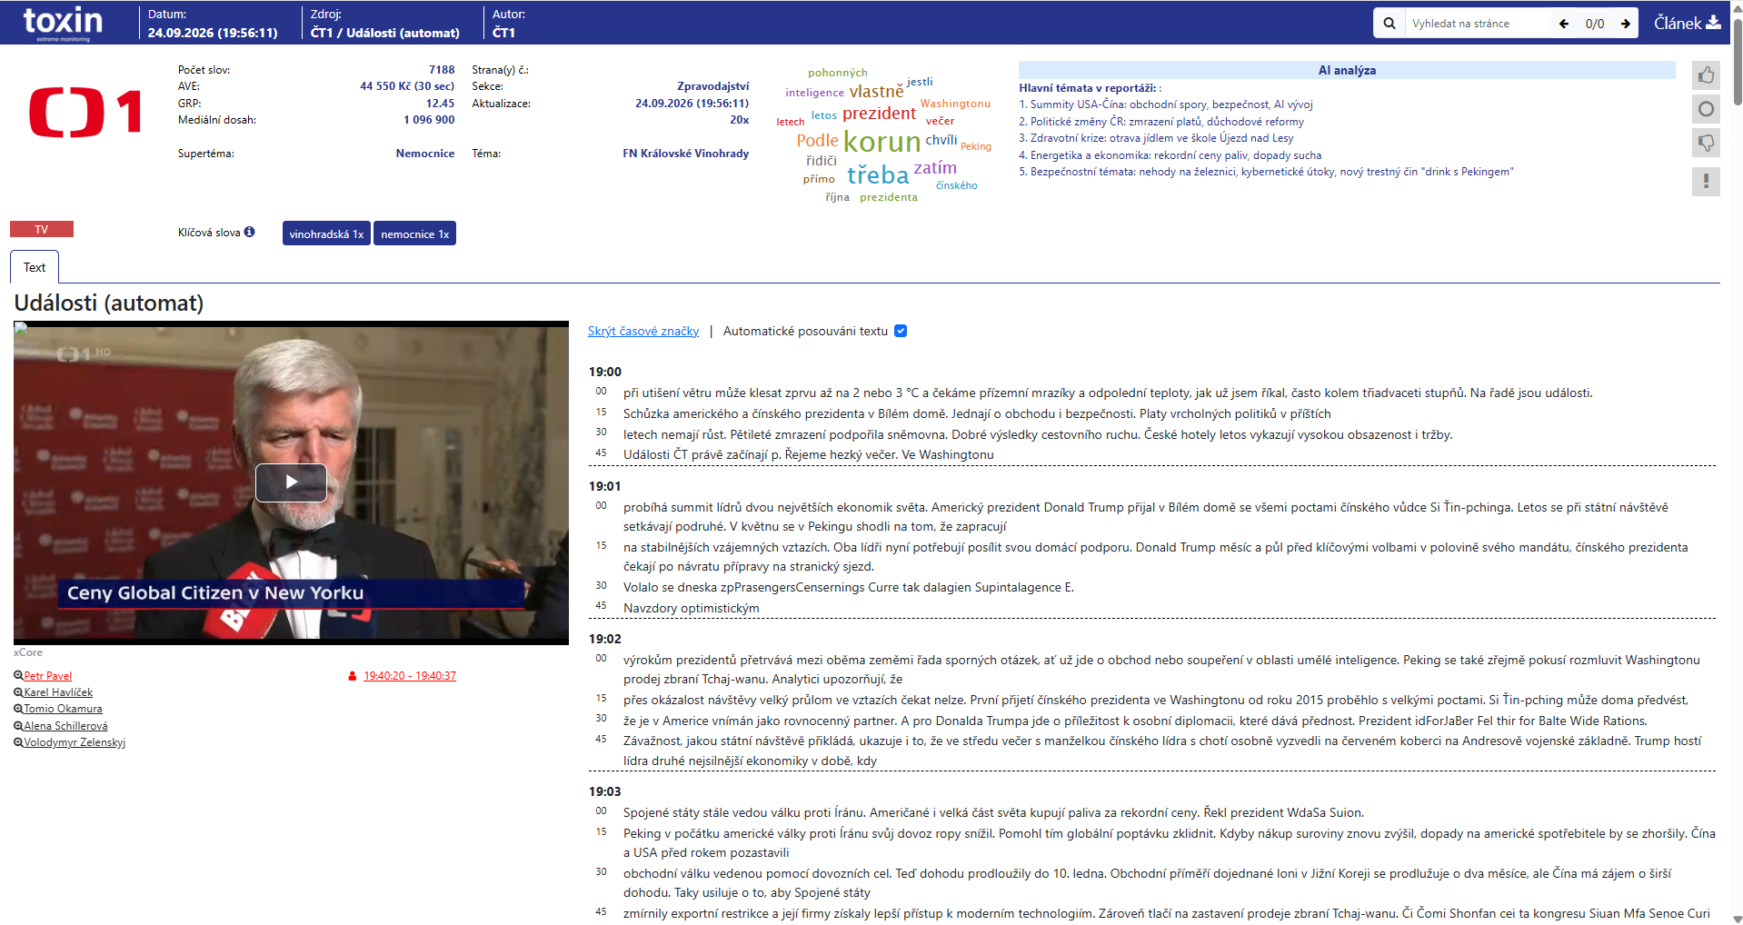Toggle Automatické posouvání textu checkbox
Viewport: 1743px width, 925px height.
901,331
